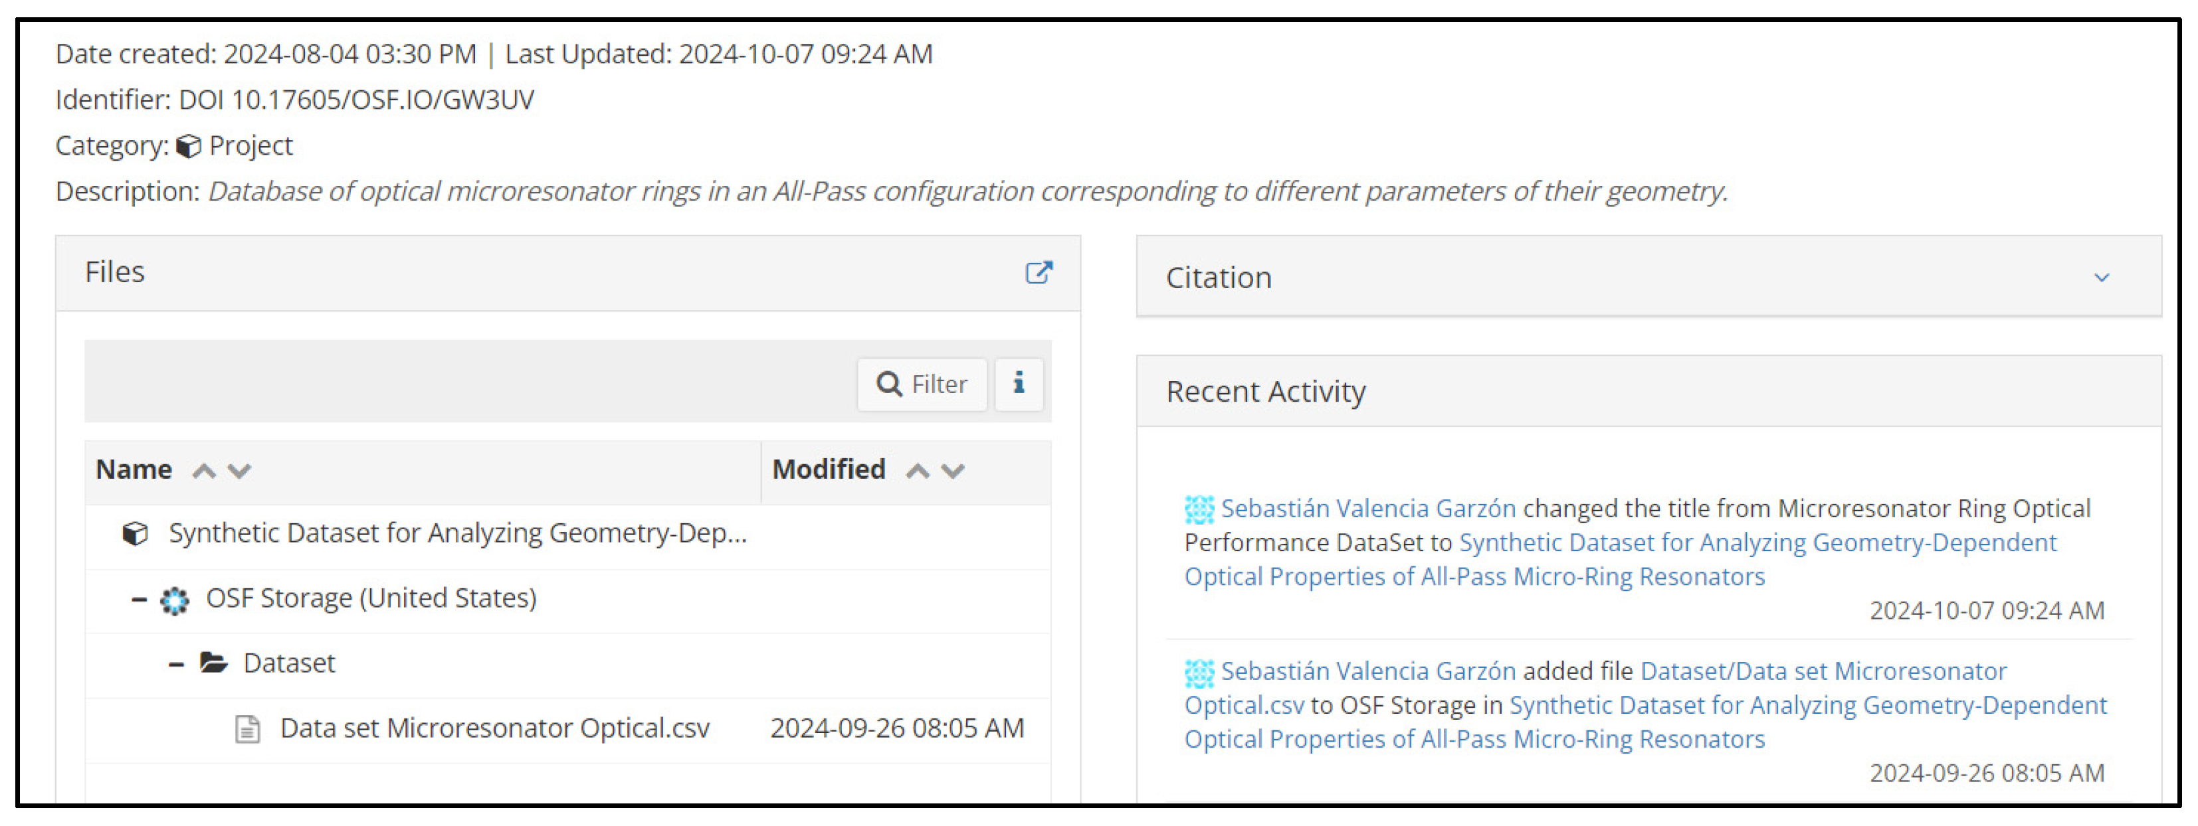Open Data set Microresonator Optical.csv file
Image resolution: width=2198 pixels, height=826 pixels.
tap(494, 729)
